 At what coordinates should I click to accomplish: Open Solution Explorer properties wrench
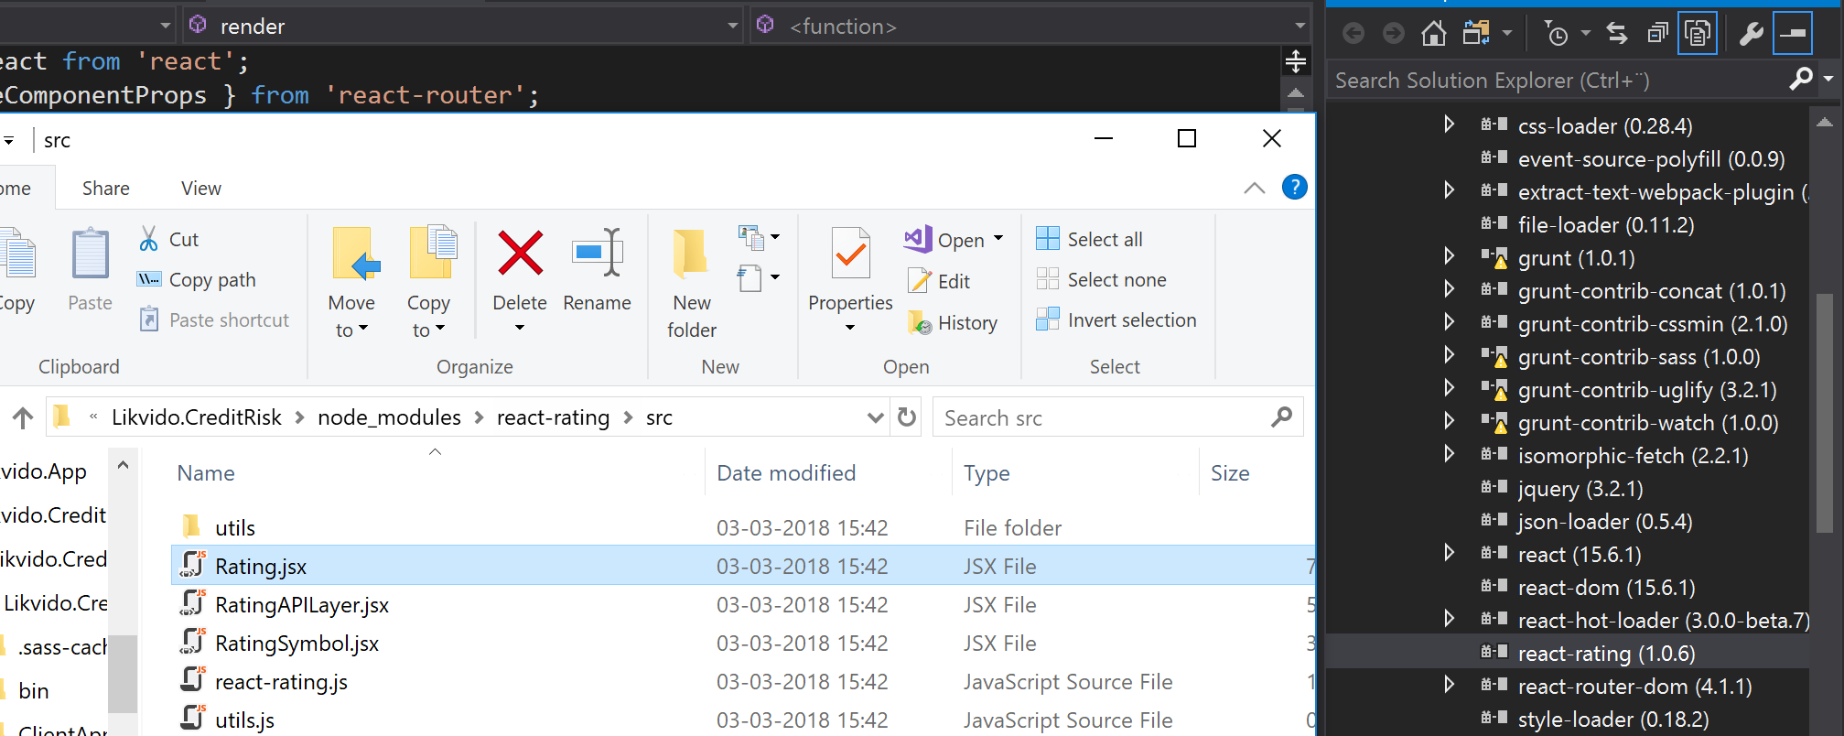click(x=1751, y=34)
